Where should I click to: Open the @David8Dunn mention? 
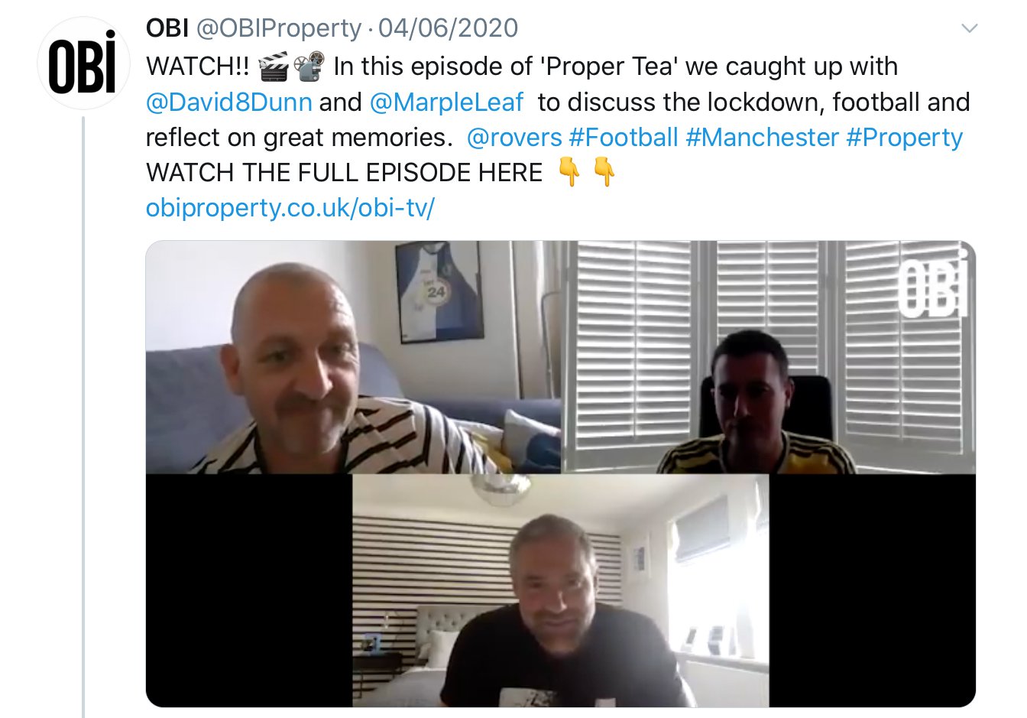tap(228, 102)
